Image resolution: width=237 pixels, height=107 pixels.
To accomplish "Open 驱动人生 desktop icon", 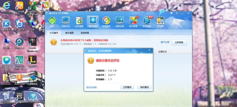I will point(19,43).
